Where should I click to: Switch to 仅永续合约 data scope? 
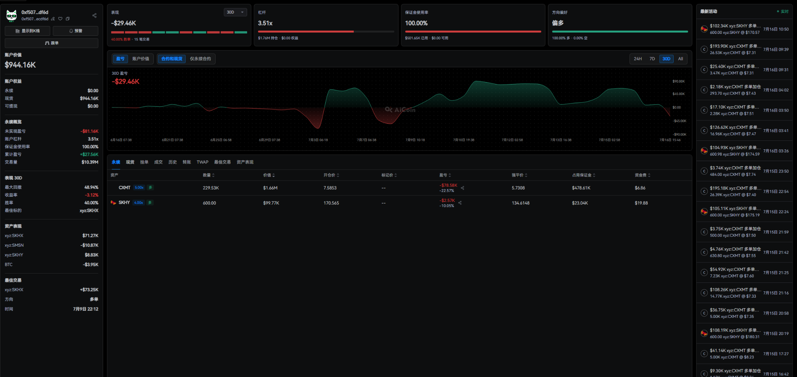point(200,59)
